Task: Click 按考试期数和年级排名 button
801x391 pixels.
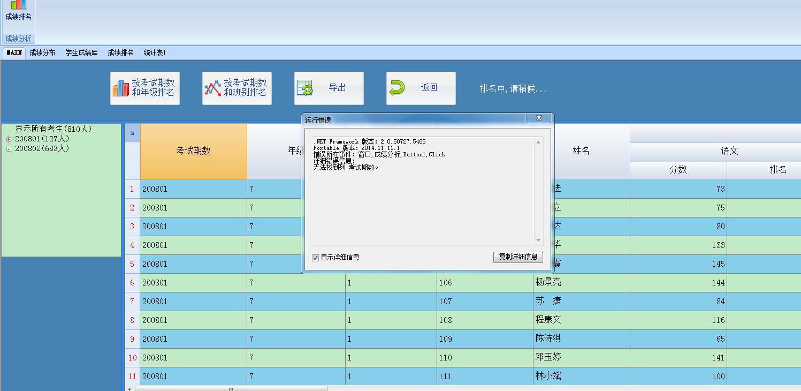Action: [x=145, y=88]
